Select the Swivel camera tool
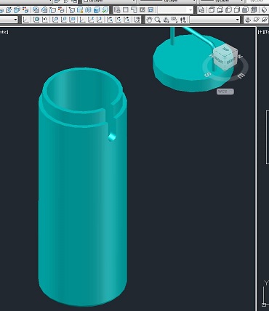 (x=174, y=20)
